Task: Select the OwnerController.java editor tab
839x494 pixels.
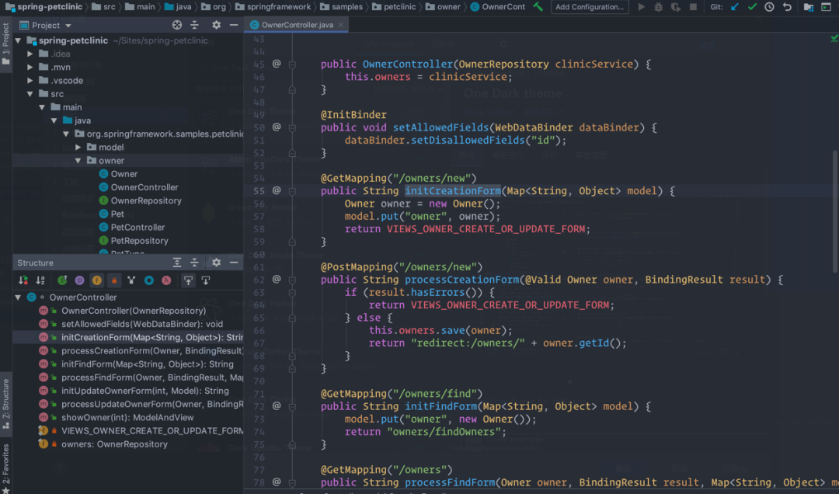Action: point(297,25)
